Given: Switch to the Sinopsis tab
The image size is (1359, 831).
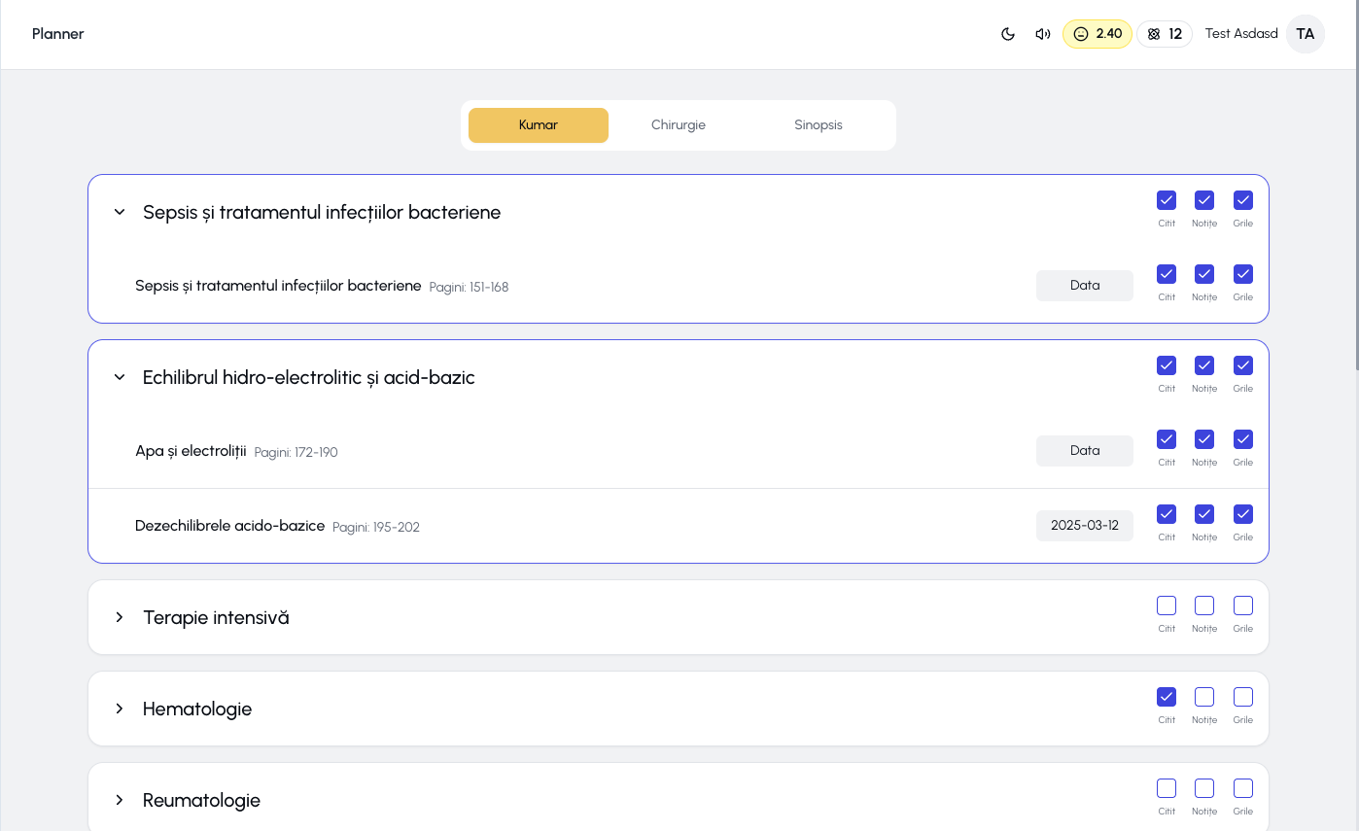Looking at the screenshot, I should point(819,125).
